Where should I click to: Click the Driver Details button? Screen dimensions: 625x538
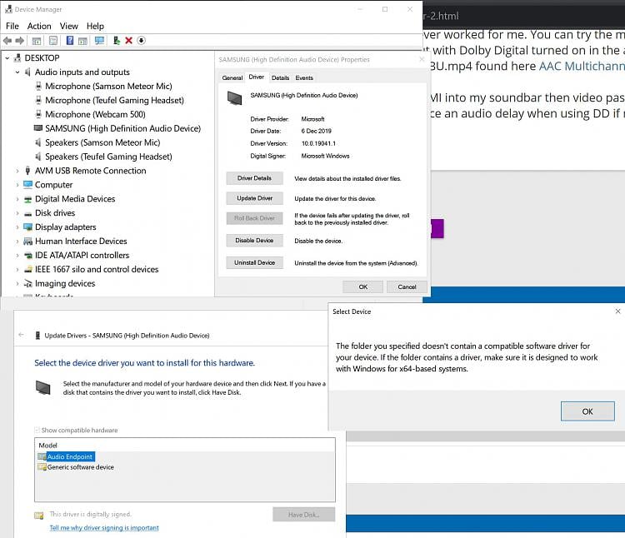[x=254, y=178]
